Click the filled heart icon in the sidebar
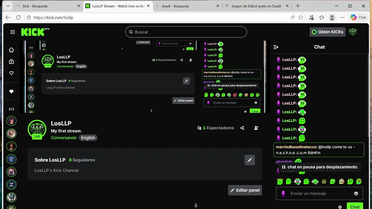The height and width of the screenshot is (209, 372). [11, 91]
